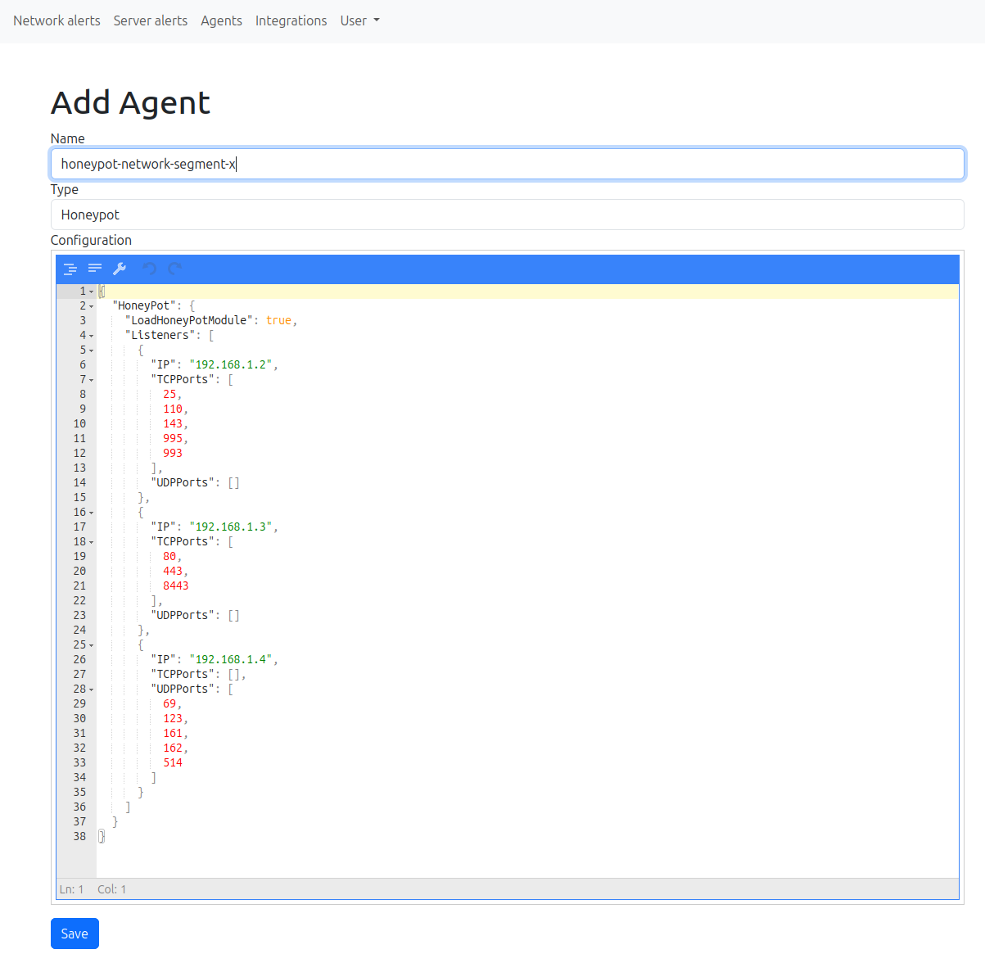Go to Agents page
Screen dimensions: 985x963
click(x=221, y=20)
